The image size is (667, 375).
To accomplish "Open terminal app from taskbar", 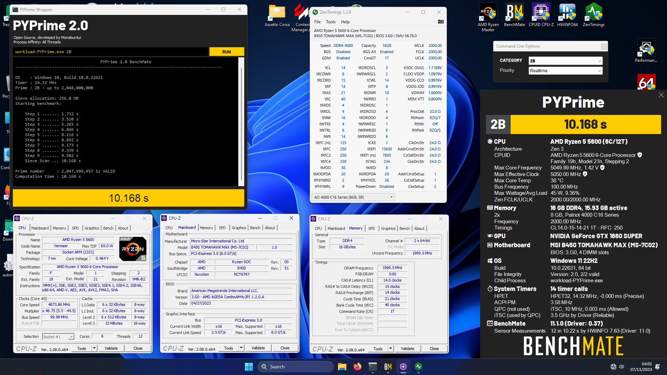I will pos(372,367).
